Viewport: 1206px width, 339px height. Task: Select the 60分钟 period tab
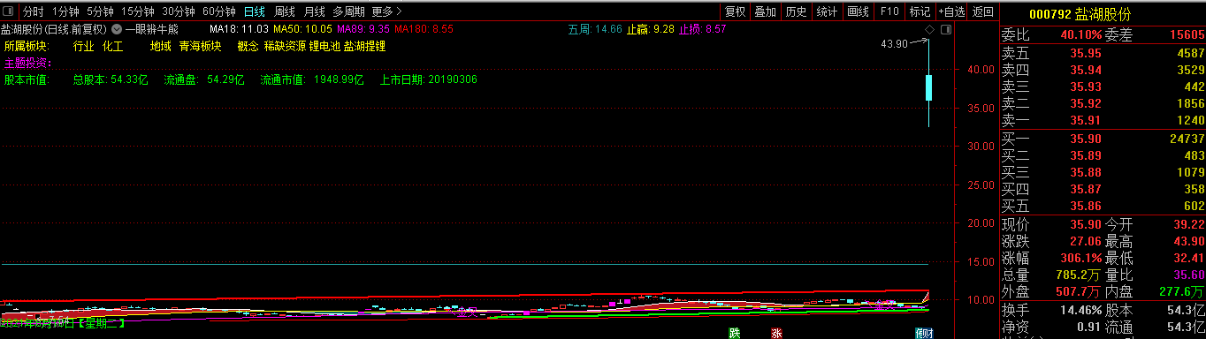click(218, 11)
